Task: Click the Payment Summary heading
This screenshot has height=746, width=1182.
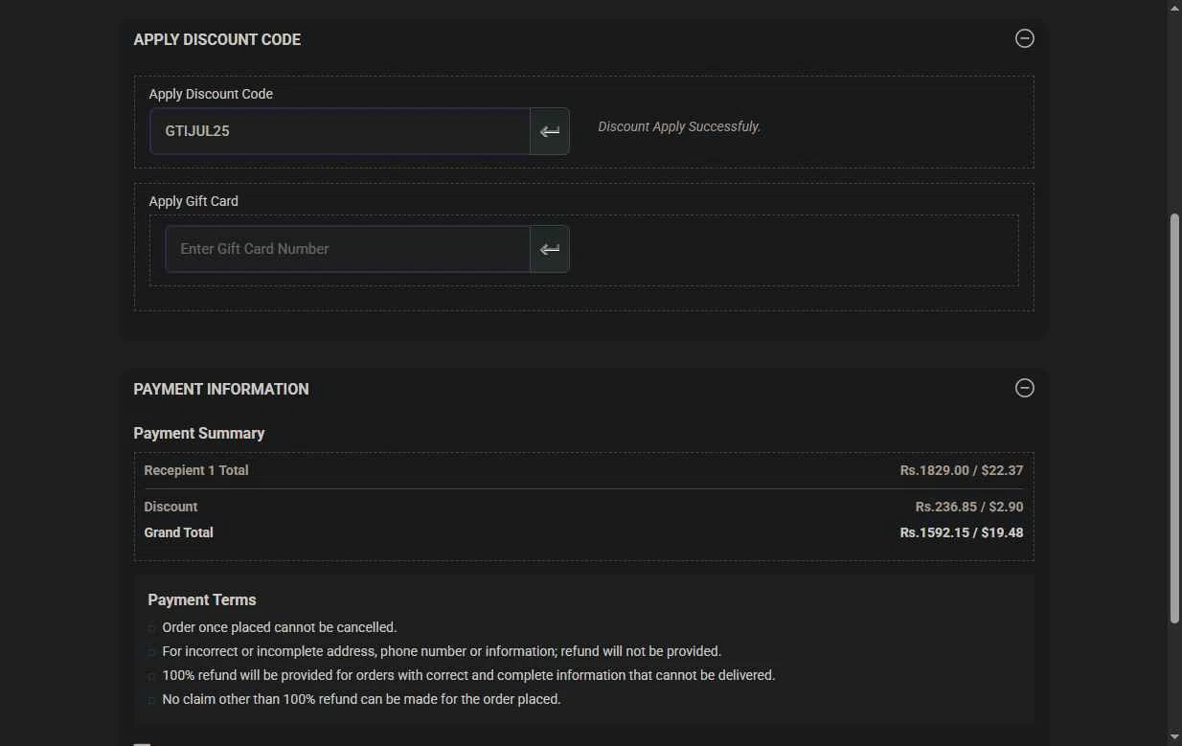Action: coord(199,433)
